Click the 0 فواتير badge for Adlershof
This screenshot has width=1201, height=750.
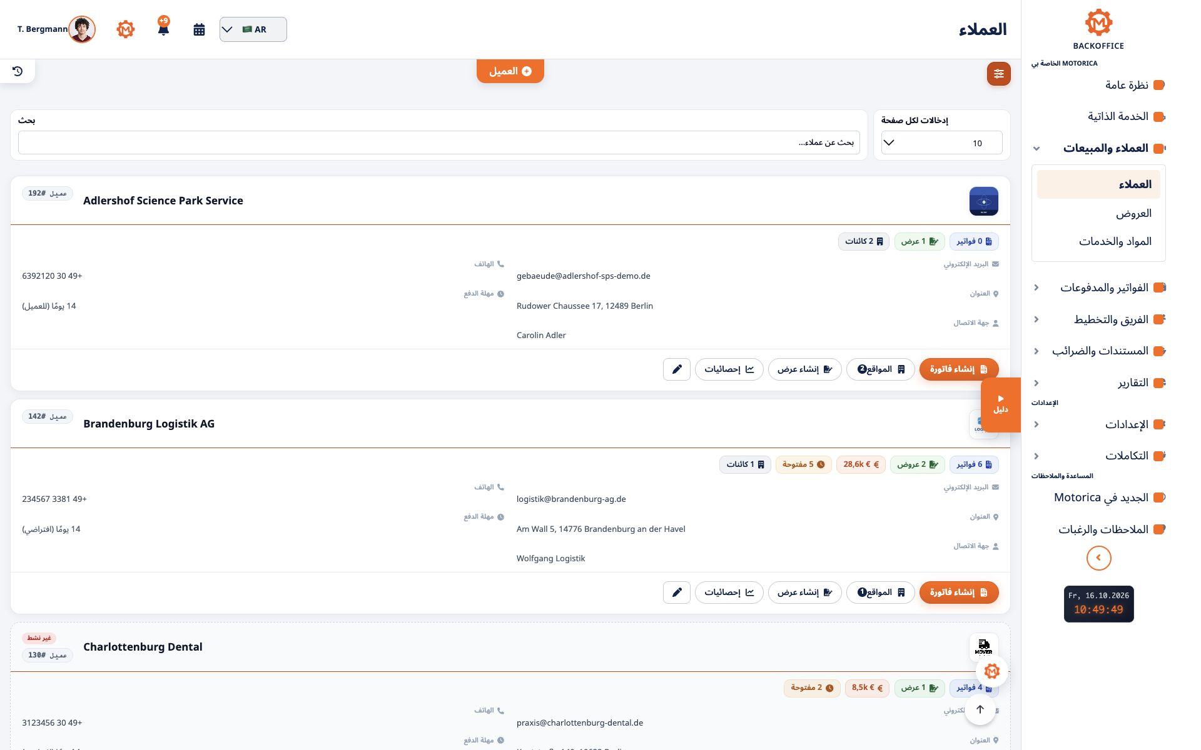[x=974, y=241]
